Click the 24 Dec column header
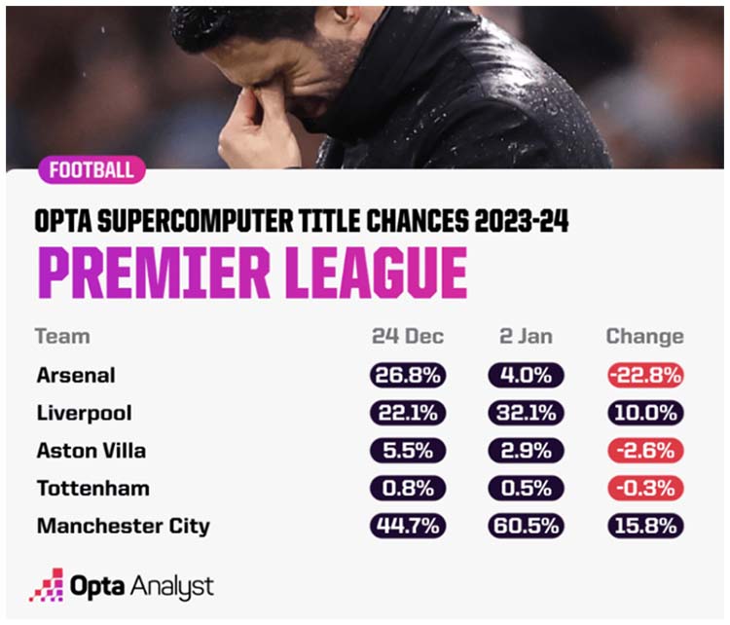 pos(408,336)
